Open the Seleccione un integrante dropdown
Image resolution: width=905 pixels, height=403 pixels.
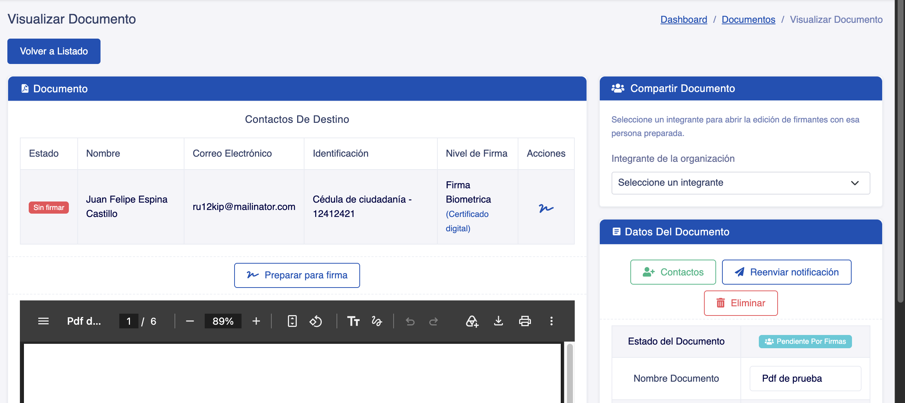coord(741,183)
